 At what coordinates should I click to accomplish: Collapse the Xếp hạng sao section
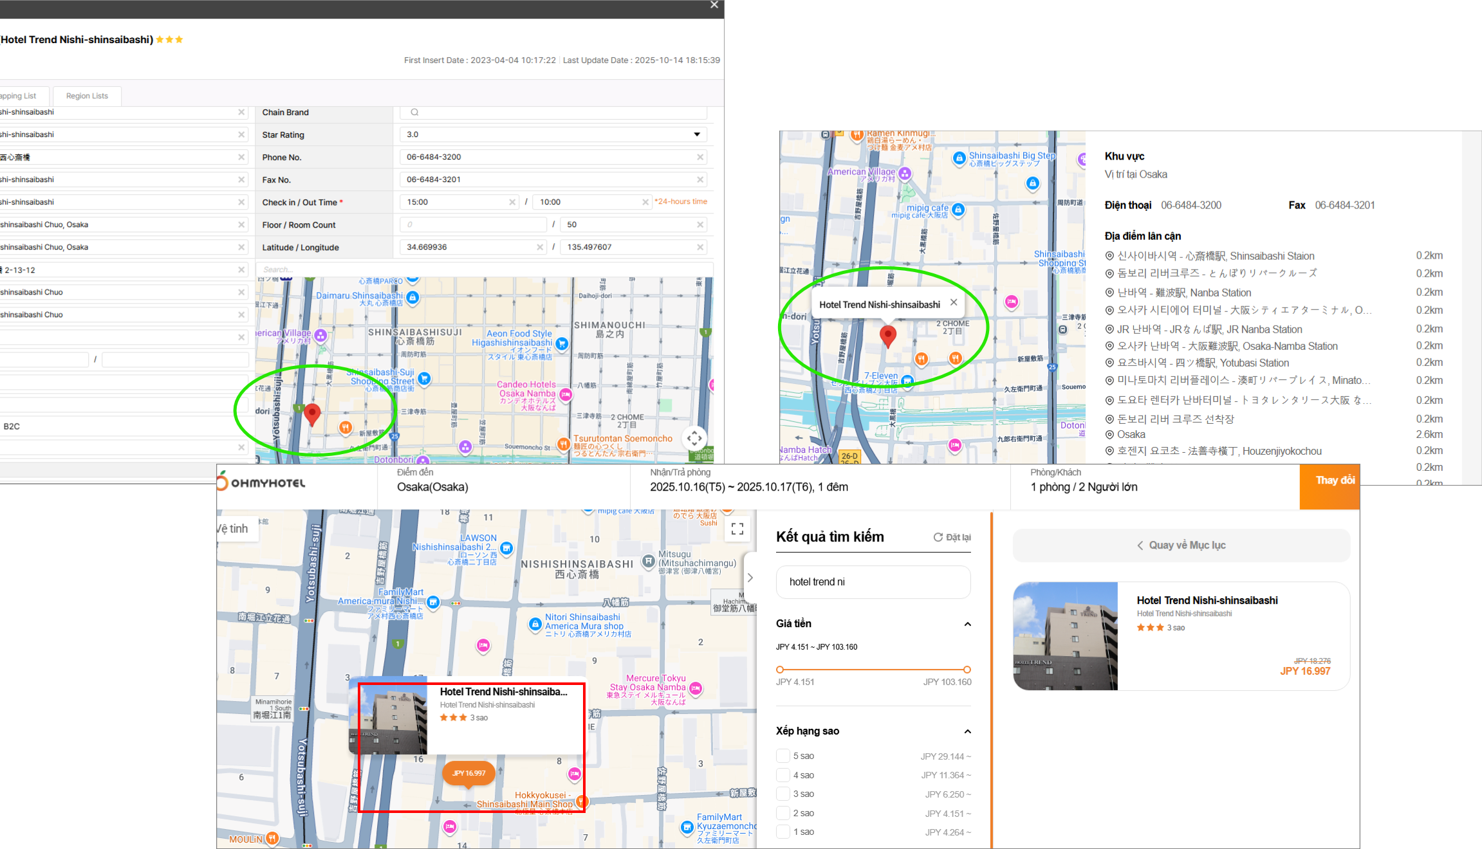coord(967,731)
